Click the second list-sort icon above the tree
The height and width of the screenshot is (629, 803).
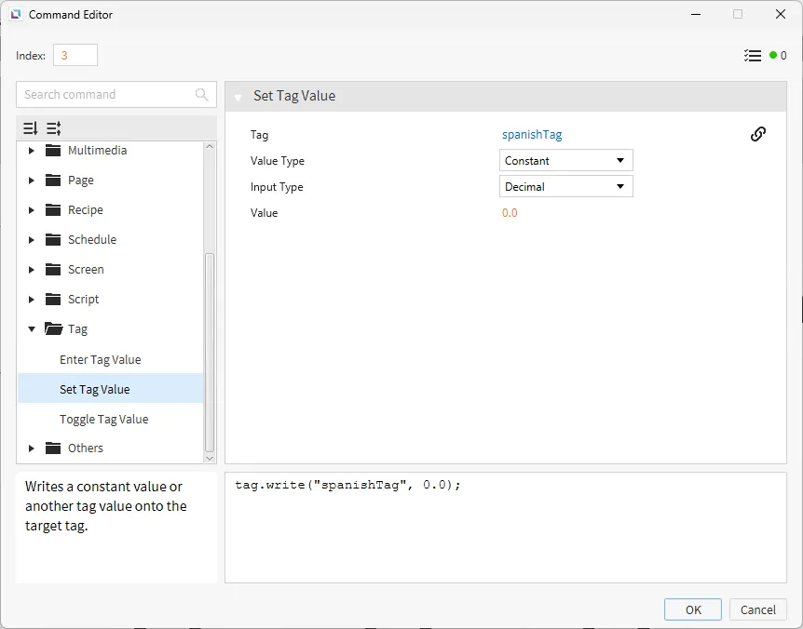coord(53,128)
